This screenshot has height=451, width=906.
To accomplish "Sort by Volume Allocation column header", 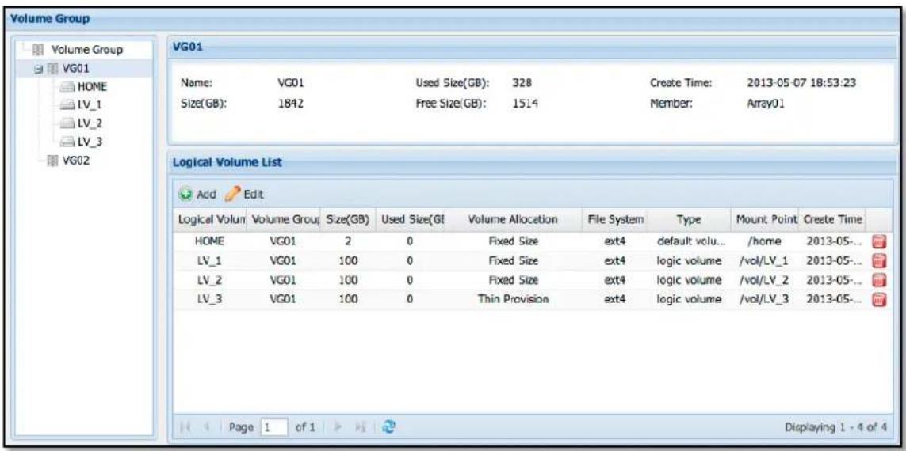I will coord(513,220).
